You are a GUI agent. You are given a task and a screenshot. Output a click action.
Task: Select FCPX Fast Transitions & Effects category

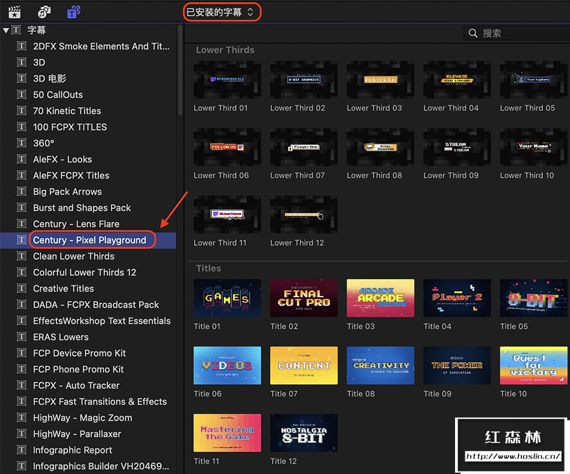click(x=88, y=402)
